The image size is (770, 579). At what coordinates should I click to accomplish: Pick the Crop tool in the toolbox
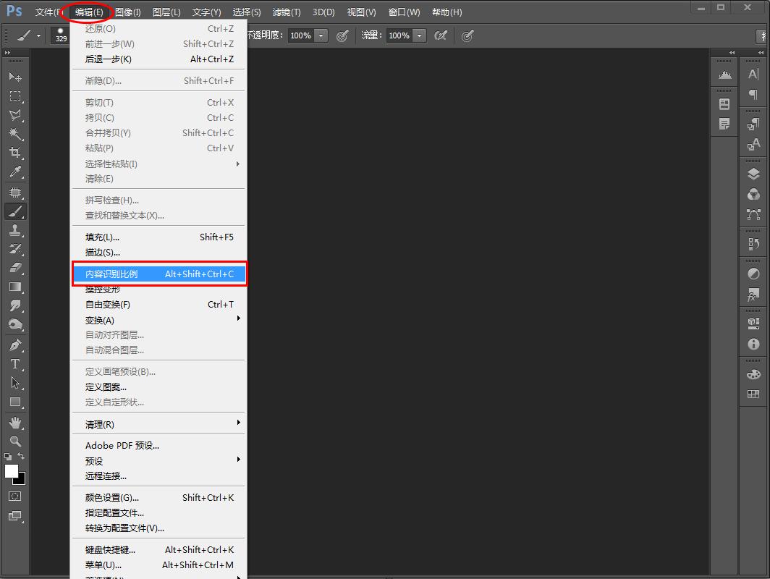pyautogui.click(x=15, y=153)
